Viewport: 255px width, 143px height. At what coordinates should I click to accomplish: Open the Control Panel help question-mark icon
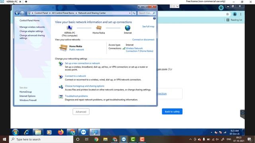tap(154, 18)
